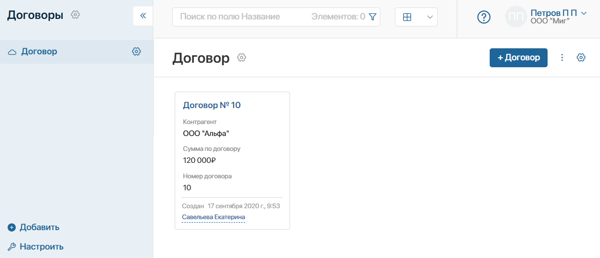The image size is (600, 258).
Task: Create new item with + Договор button
Action: click(519, 58)
